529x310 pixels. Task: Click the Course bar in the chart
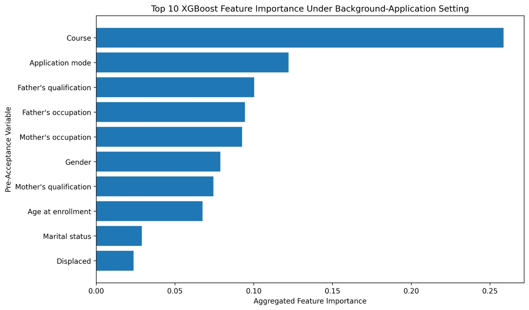[300, 38]
